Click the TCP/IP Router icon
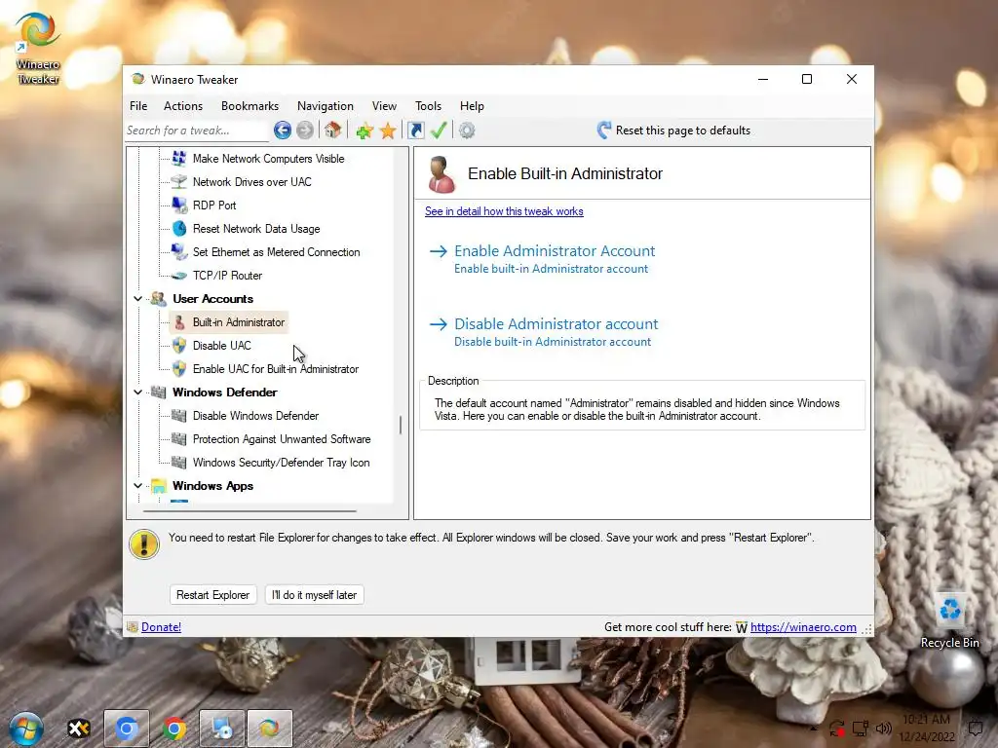Image resolution: width=998 pixels, height=748 pixels. [179, 276]
